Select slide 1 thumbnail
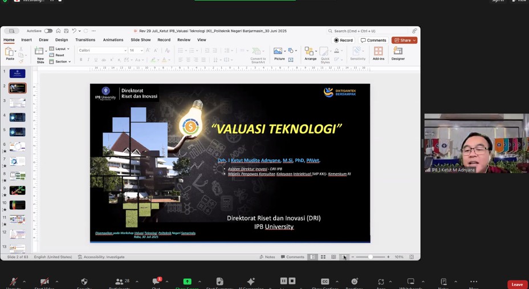 pyautogui.click(x=17, y=73)
